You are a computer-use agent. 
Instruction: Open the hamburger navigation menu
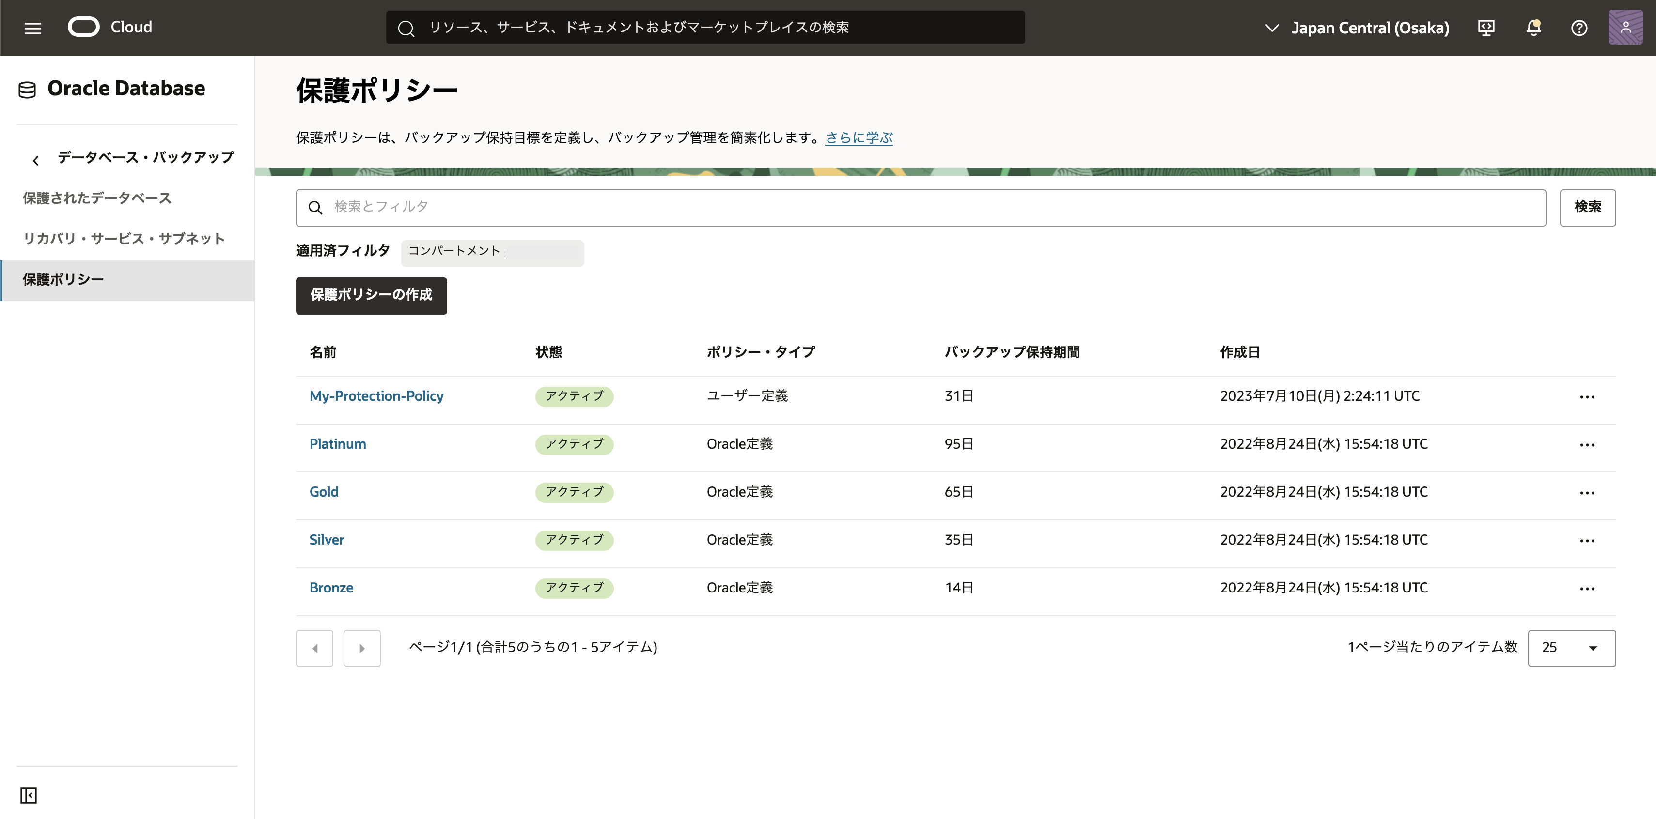[33, 28]
